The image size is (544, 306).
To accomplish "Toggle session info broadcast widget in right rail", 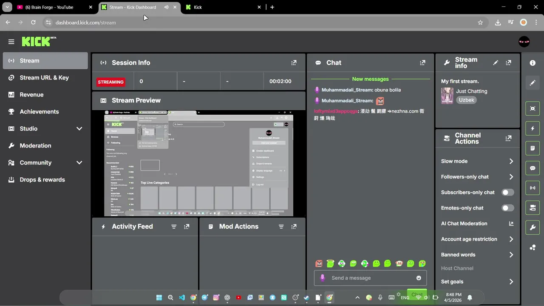I will point(533,188).
